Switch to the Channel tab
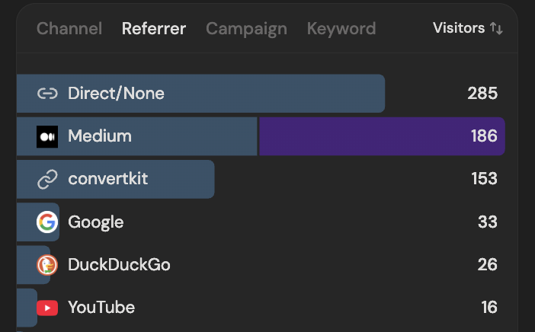 tap(69, 29)
